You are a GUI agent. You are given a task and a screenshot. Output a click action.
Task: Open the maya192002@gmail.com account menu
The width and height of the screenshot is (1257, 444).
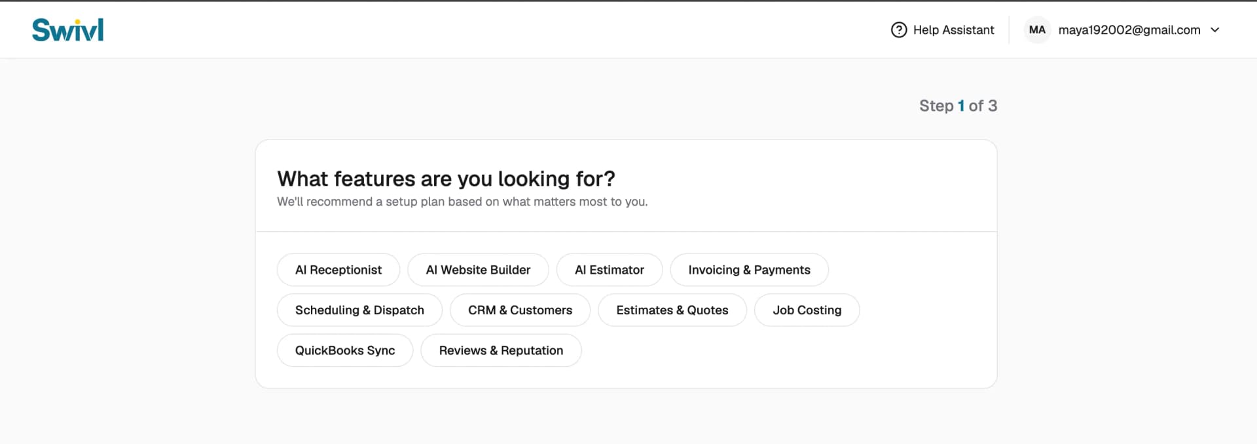1129,30
